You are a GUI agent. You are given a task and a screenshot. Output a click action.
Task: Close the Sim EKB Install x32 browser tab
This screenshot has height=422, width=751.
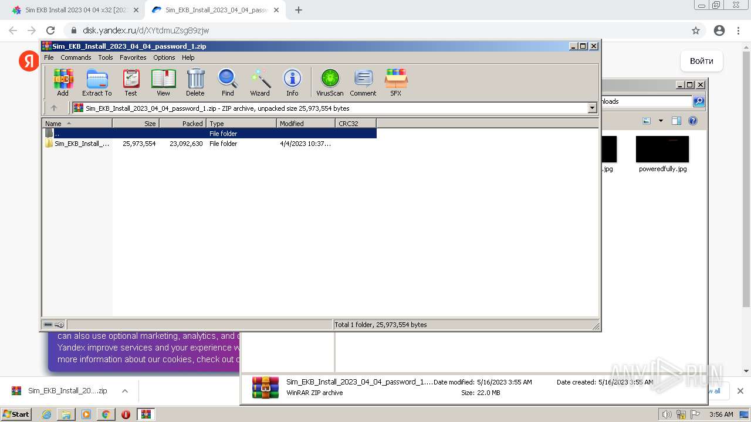pyautogui.click(x=136, y=10)
